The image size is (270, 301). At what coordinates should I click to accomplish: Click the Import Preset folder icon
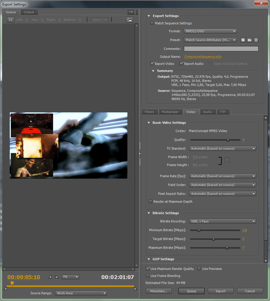[x=250, y=40]
